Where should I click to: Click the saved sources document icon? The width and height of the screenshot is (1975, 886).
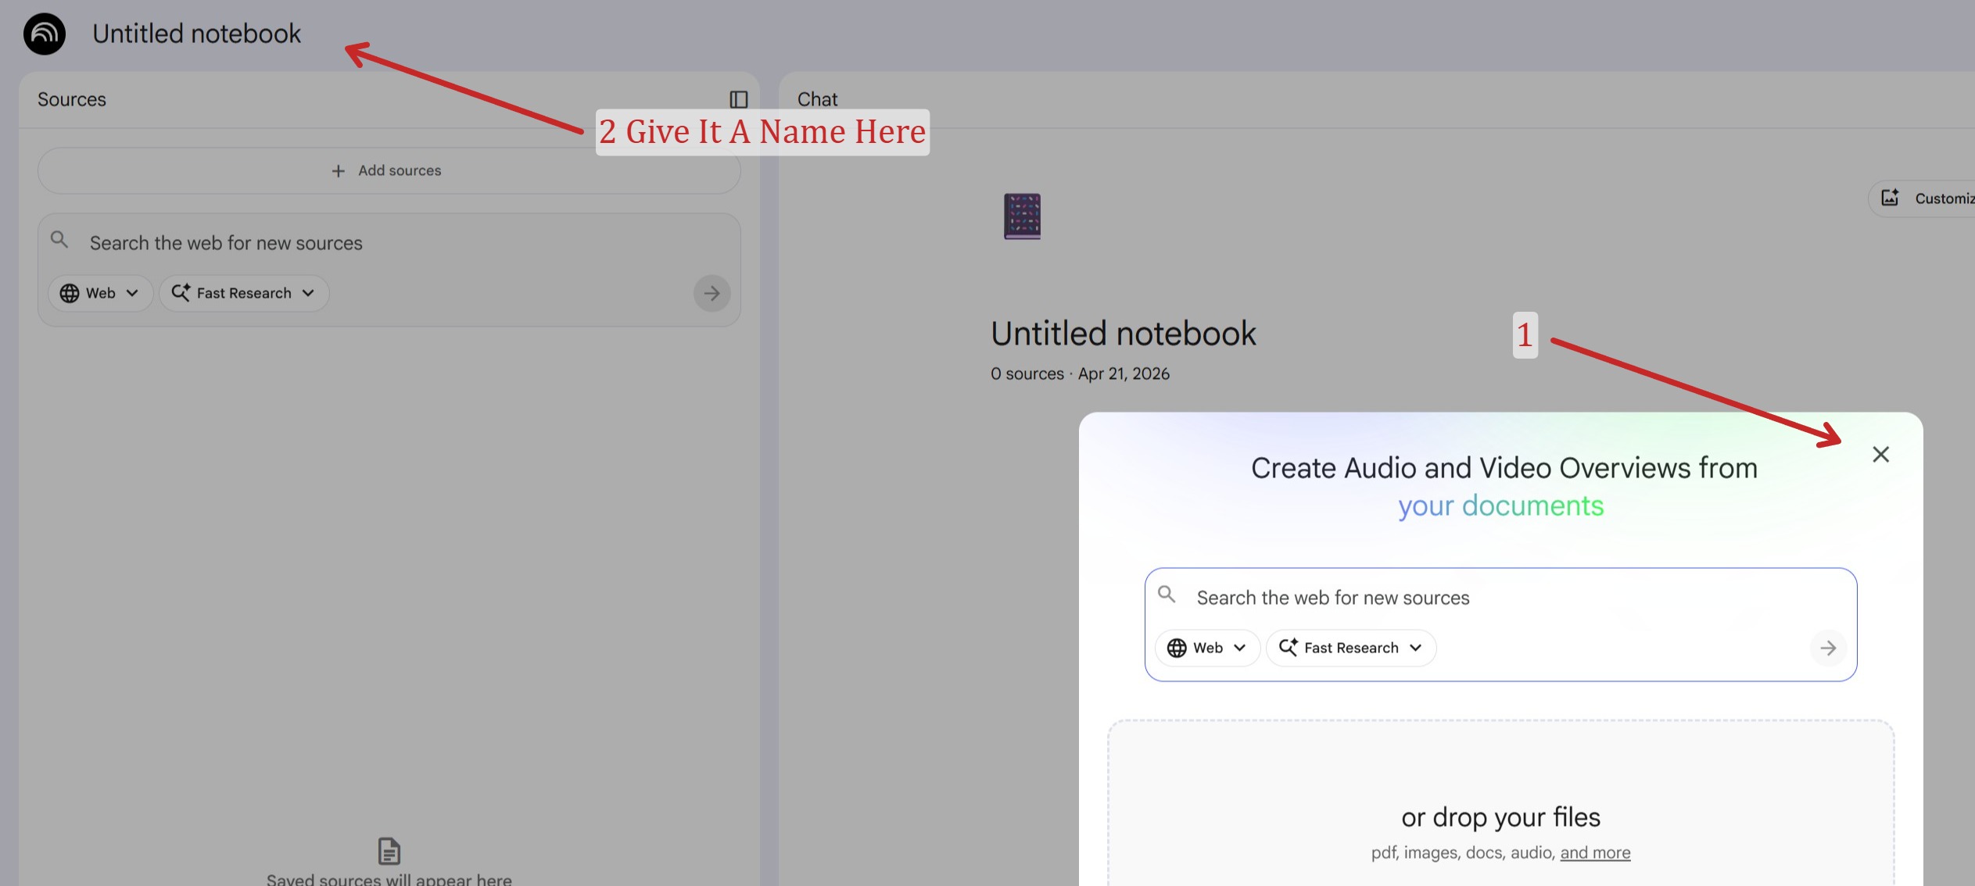(x=389, y=850)
